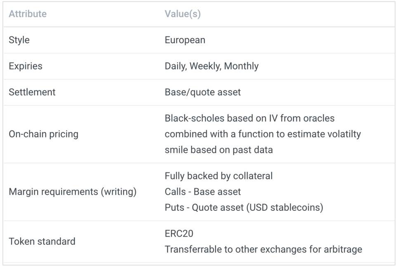Click the Base/quote asset value
Screen dimensions: 396x266
tap(203, 92)
